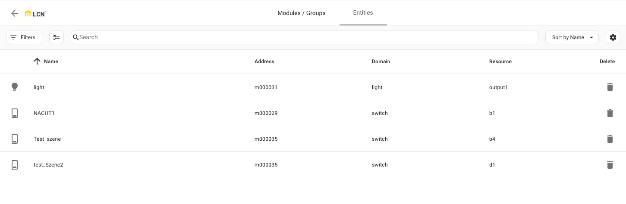The image size is (626, 204).
Task: Delete the test_Szene2 entity
Action: [x=610, y=165]
